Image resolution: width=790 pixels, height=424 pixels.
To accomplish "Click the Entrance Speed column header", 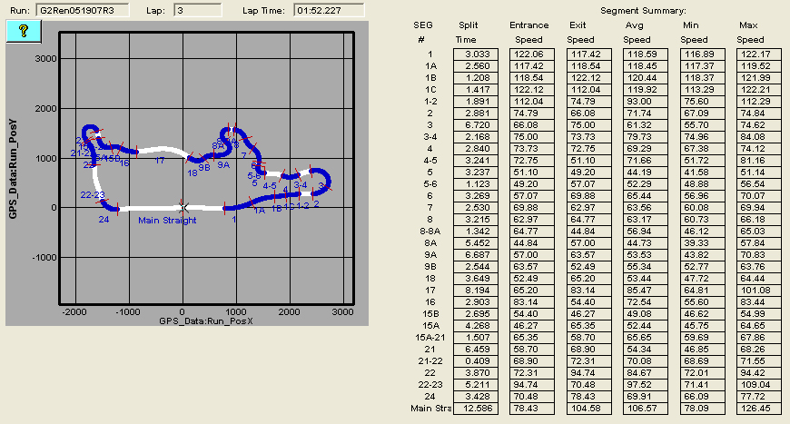I will 528,33.
